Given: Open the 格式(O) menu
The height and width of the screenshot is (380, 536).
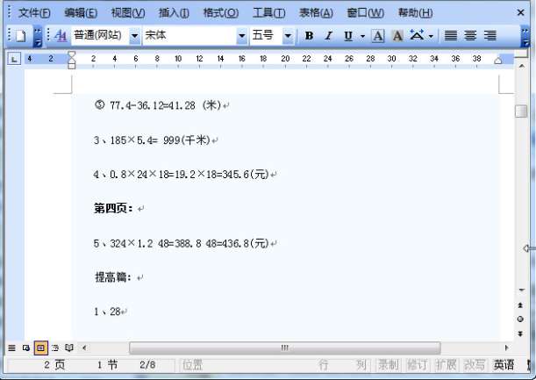Looking at the screenshot, I should [x=220, y=13].
